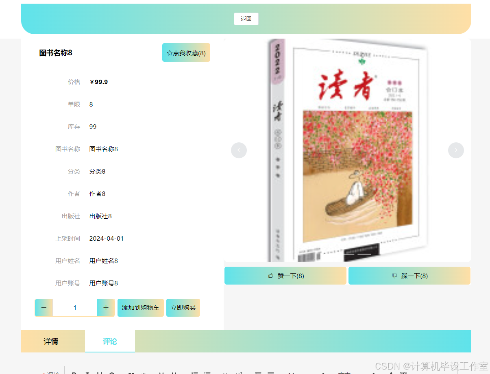
Task: Click the price value ￥99.9
Action: (x=99, y=82)
